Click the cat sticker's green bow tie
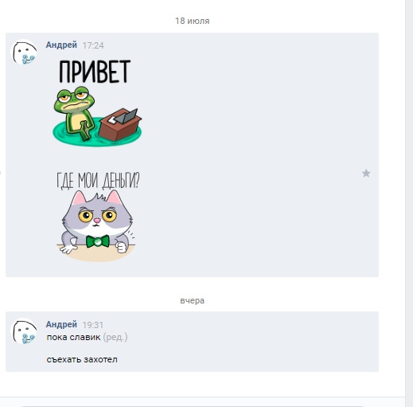The image size is (413, 407). (x=98, y=241)
